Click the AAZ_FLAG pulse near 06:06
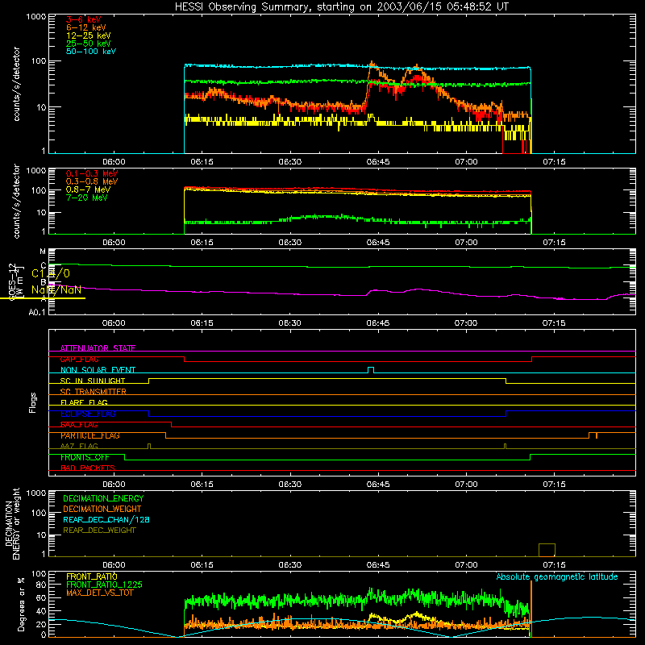The width and height of the screenshot is (645, 645). click(x=149, y=447)
